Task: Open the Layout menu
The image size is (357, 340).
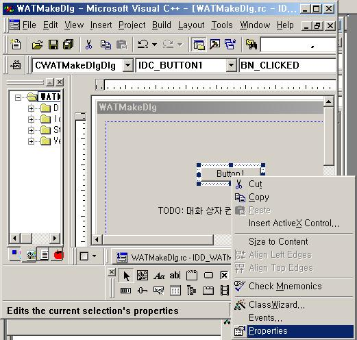Action: (x=191, y=25)
